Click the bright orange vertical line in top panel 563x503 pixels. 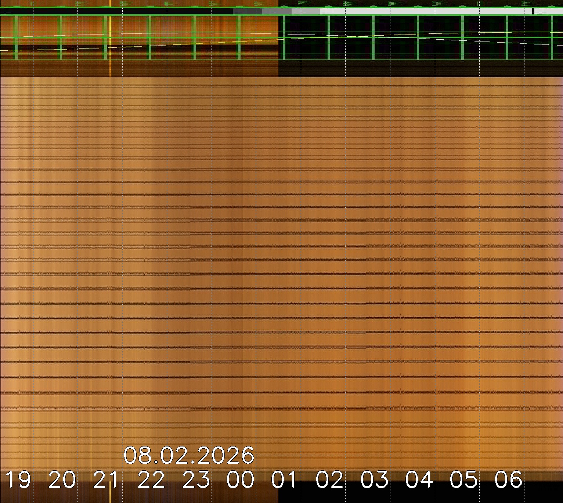click(x=110, y=37)
